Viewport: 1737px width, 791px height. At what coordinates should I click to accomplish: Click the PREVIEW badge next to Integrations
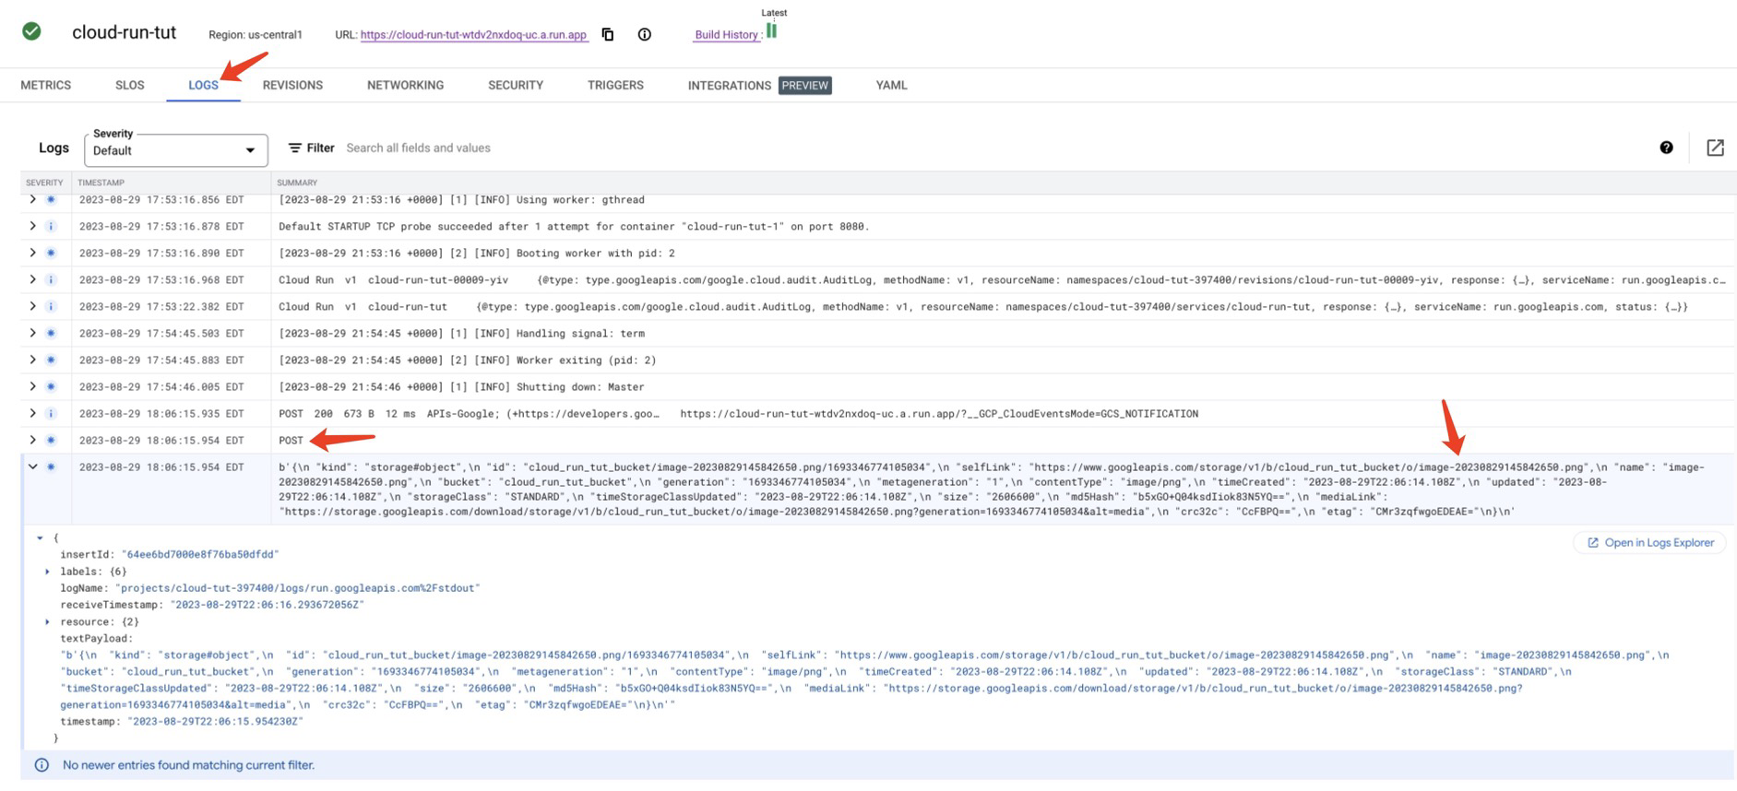tap(805, 85)
